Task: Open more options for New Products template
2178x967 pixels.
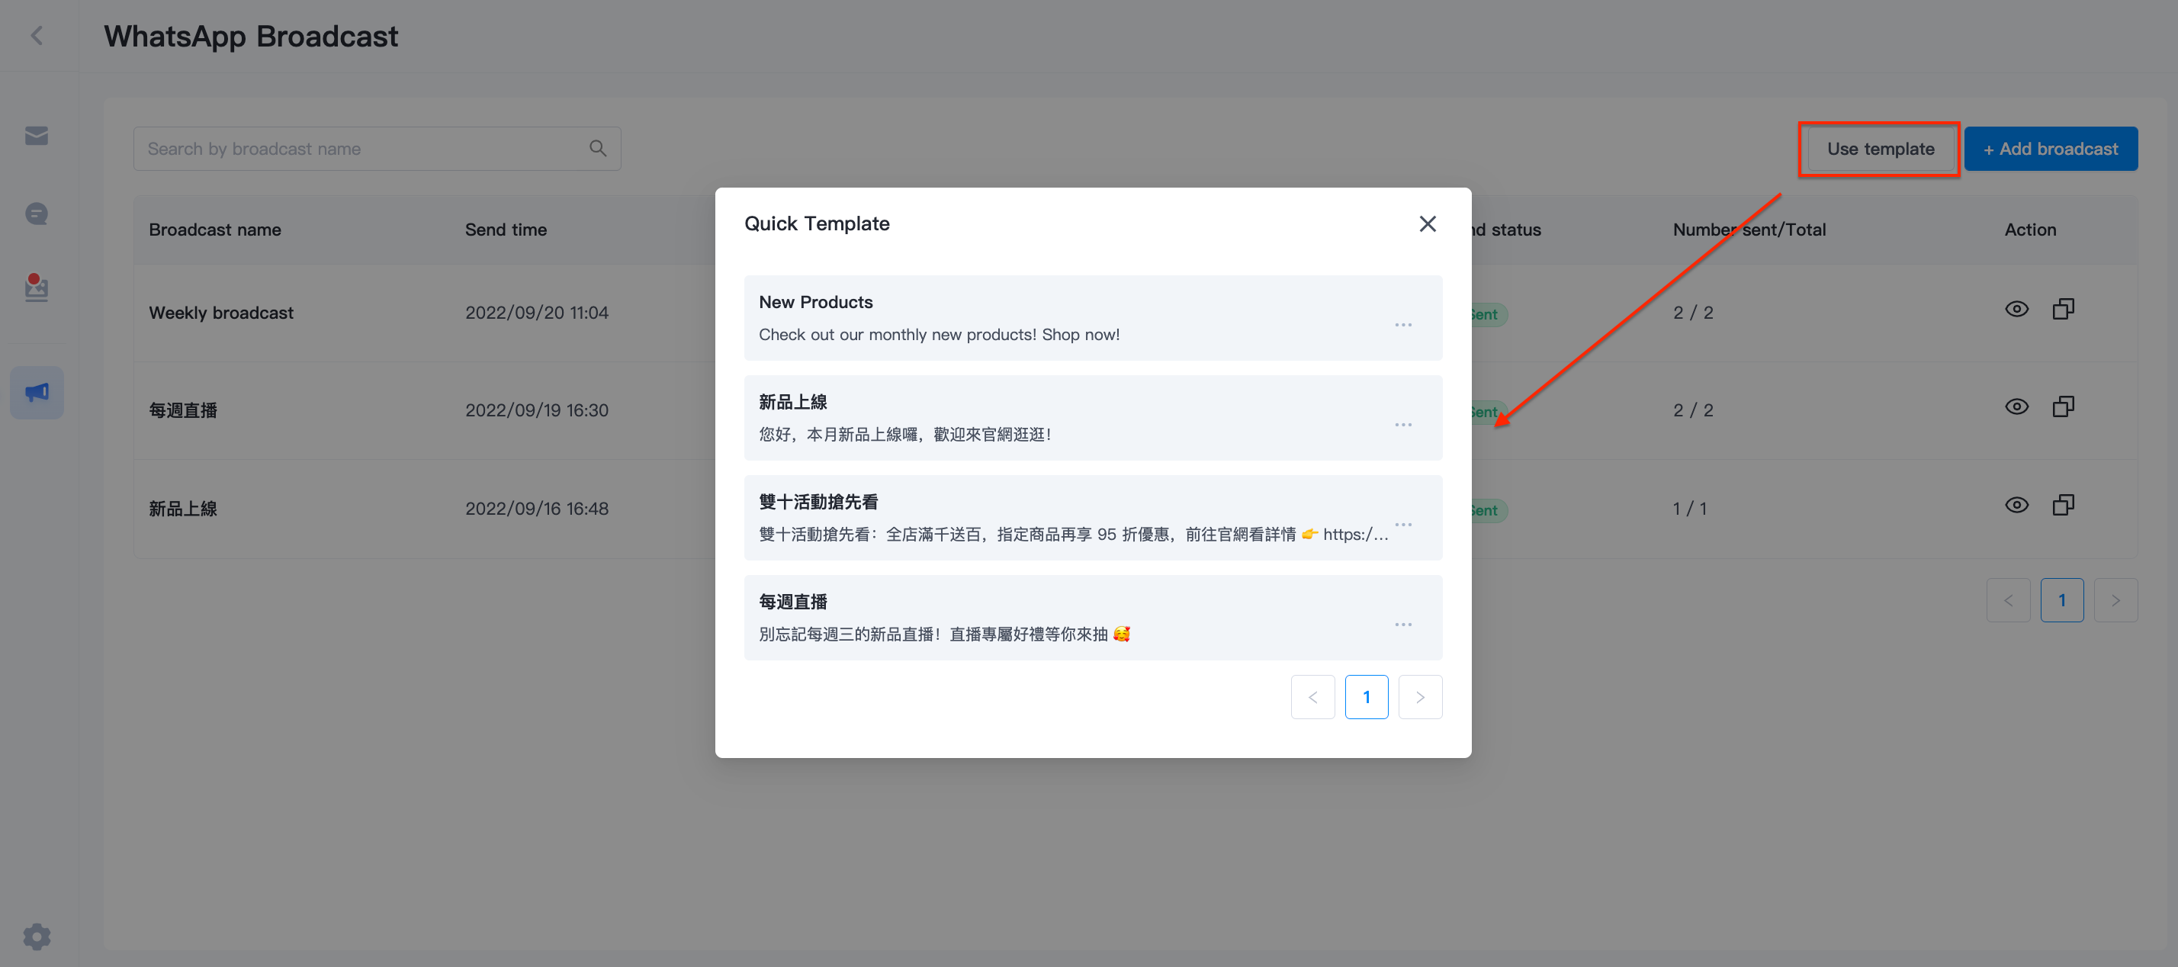Action: pos(1403,326)
